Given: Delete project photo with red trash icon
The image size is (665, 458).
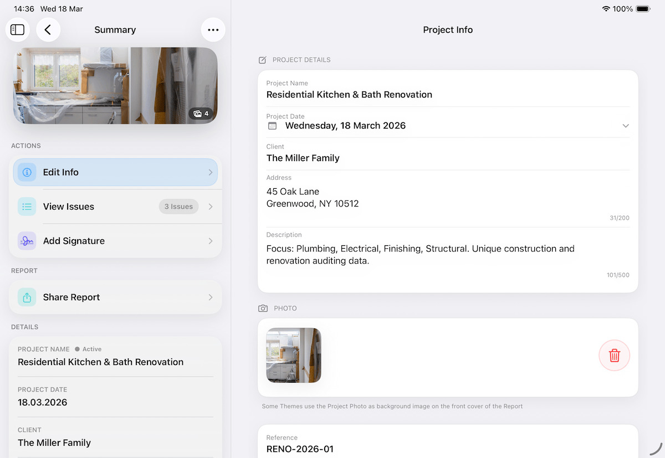Looking at the screenshot, I should pyautogui.click(x=614, y=356).
